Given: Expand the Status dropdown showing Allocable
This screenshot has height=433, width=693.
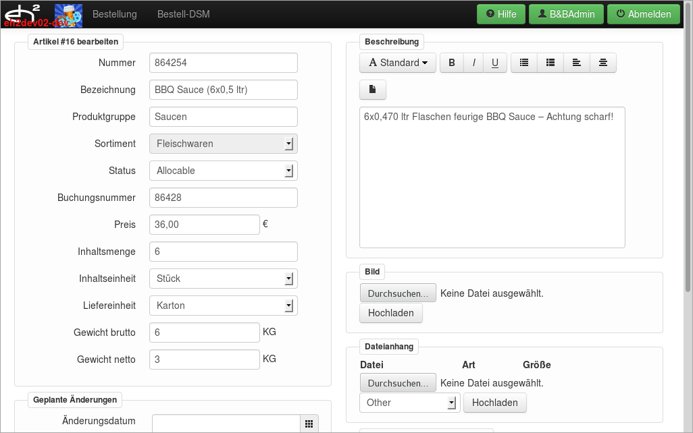Looking at the screenshot, I should tap(223, 171).
